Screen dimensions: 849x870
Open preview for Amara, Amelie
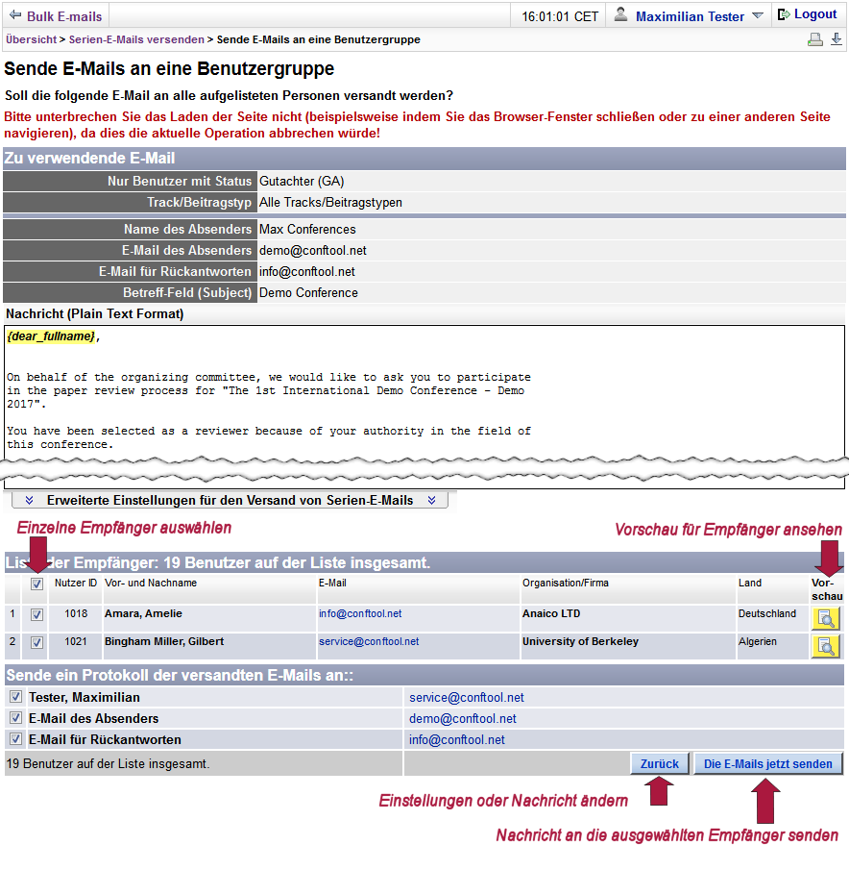[825, 618]
